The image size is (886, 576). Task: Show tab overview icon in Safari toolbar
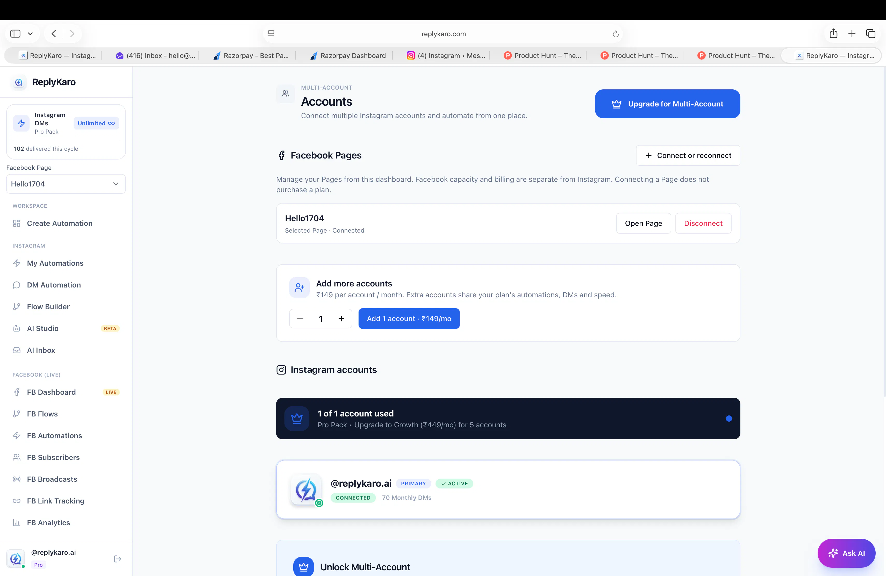pos(871,34)
